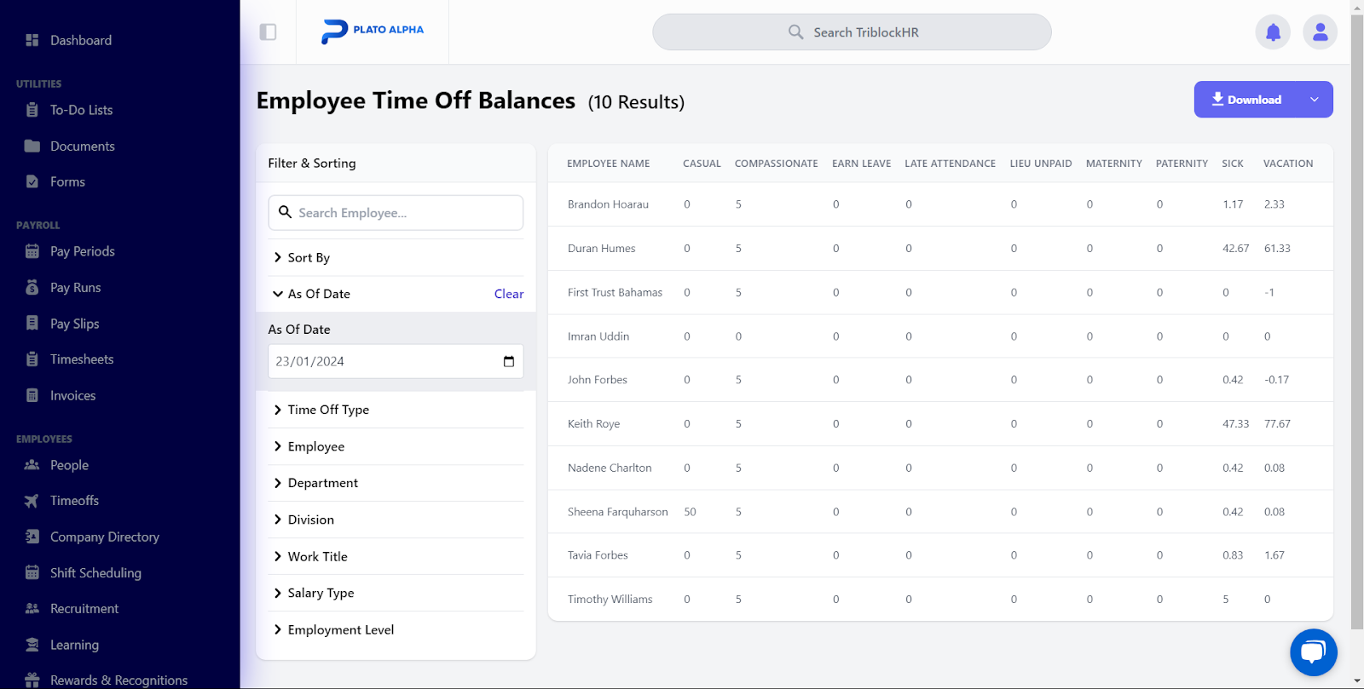The width and height of the screenshot is (1364, 689).
Task: Open the chat support bubble
Action: (1314, 652)
